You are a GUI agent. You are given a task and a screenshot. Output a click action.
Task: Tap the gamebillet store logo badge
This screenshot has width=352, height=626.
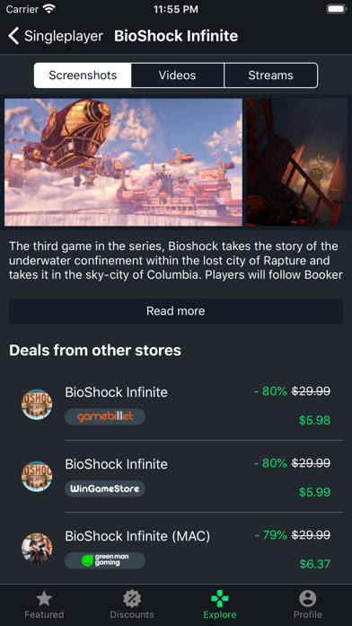pyautogui.click(x=105, y=416)
